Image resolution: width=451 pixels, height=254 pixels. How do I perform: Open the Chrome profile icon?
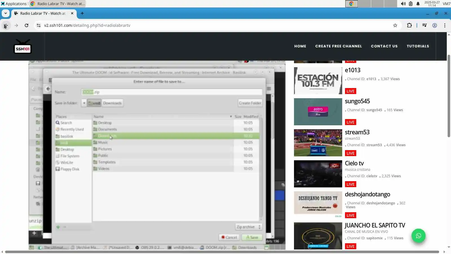pyautogui.click(x=435, y=25)
